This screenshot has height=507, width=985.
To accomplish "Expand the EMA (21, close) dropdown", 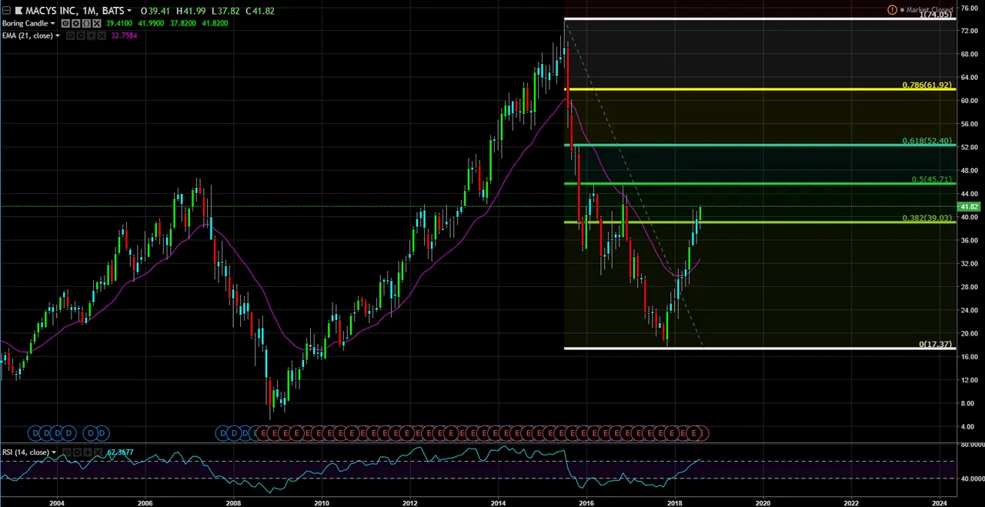I will click(58, 36).
